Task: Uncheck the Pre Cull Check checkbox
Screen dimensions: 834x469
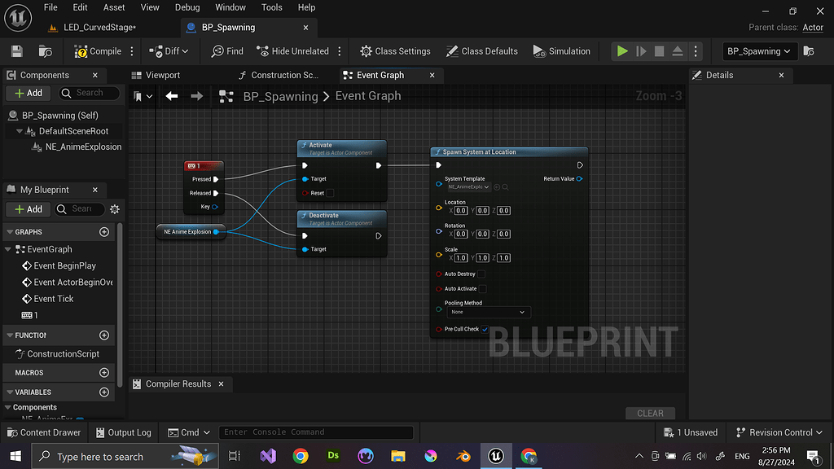Action: [485, 330]
